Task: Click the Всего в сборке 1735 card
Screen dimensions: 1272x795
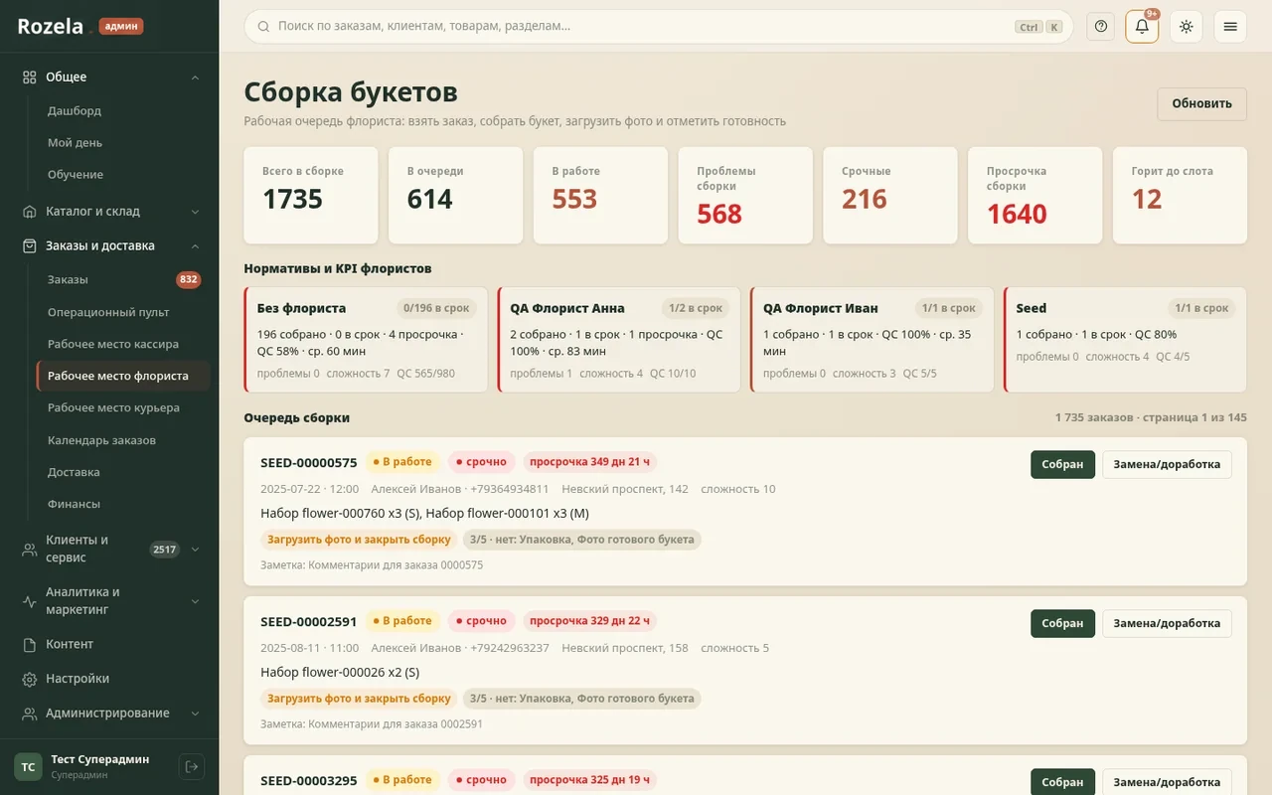Action: [311, 195]
